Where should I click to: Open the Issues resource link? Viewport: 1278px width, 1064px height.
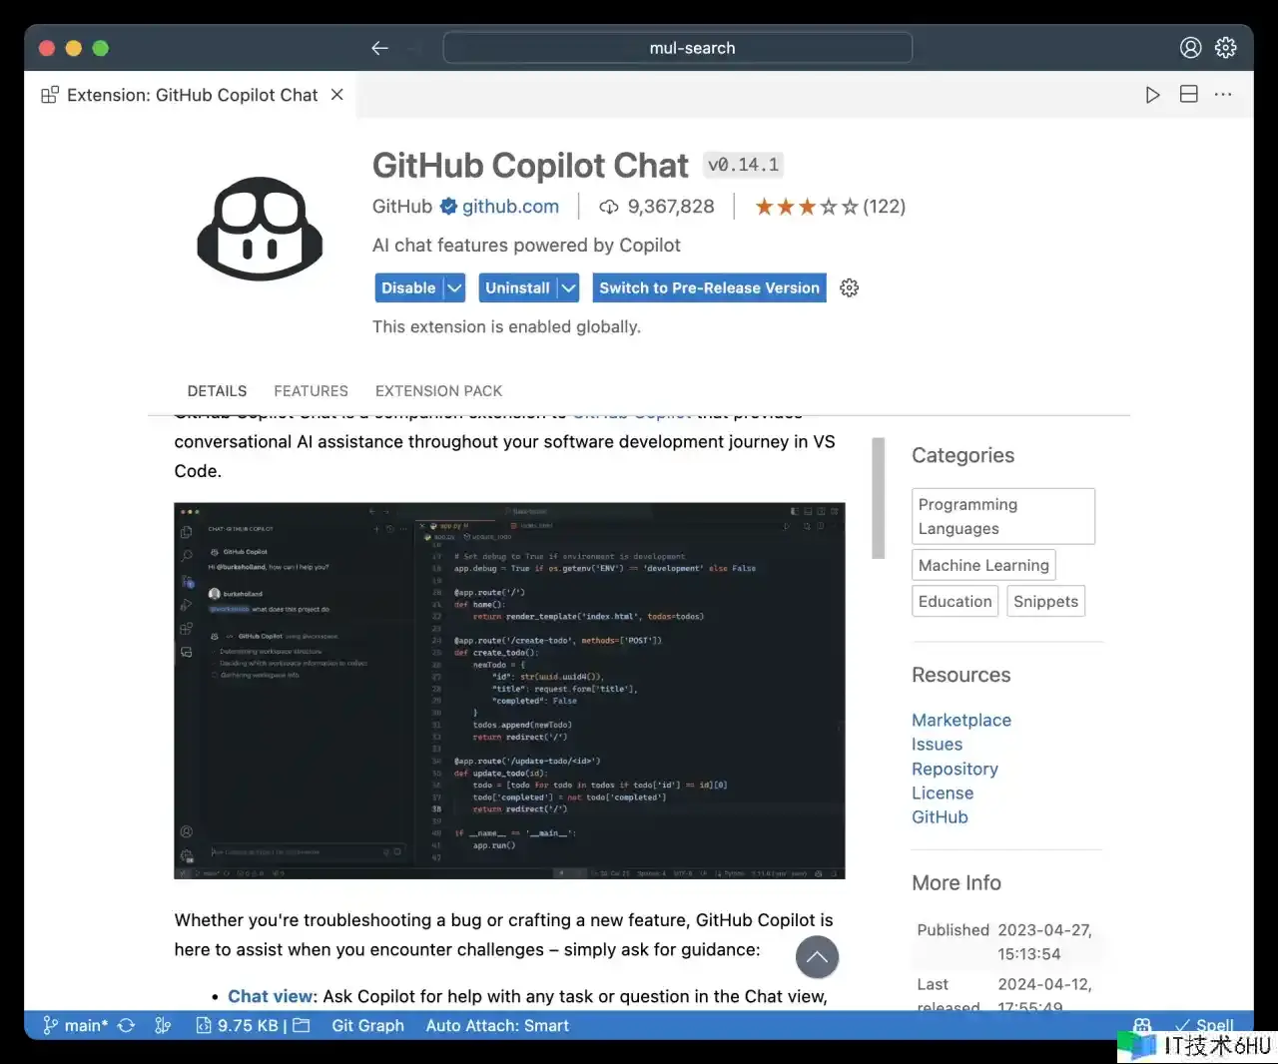(937, 745)
